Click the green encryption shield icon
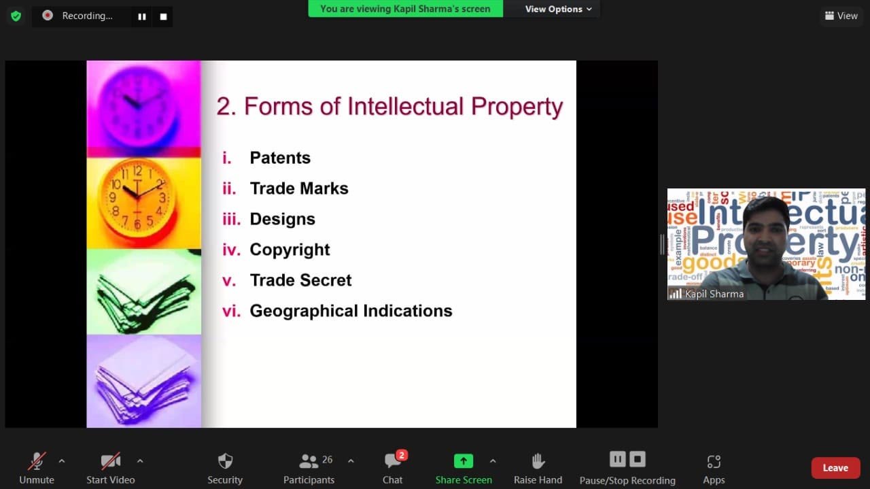 pos(16,16)
